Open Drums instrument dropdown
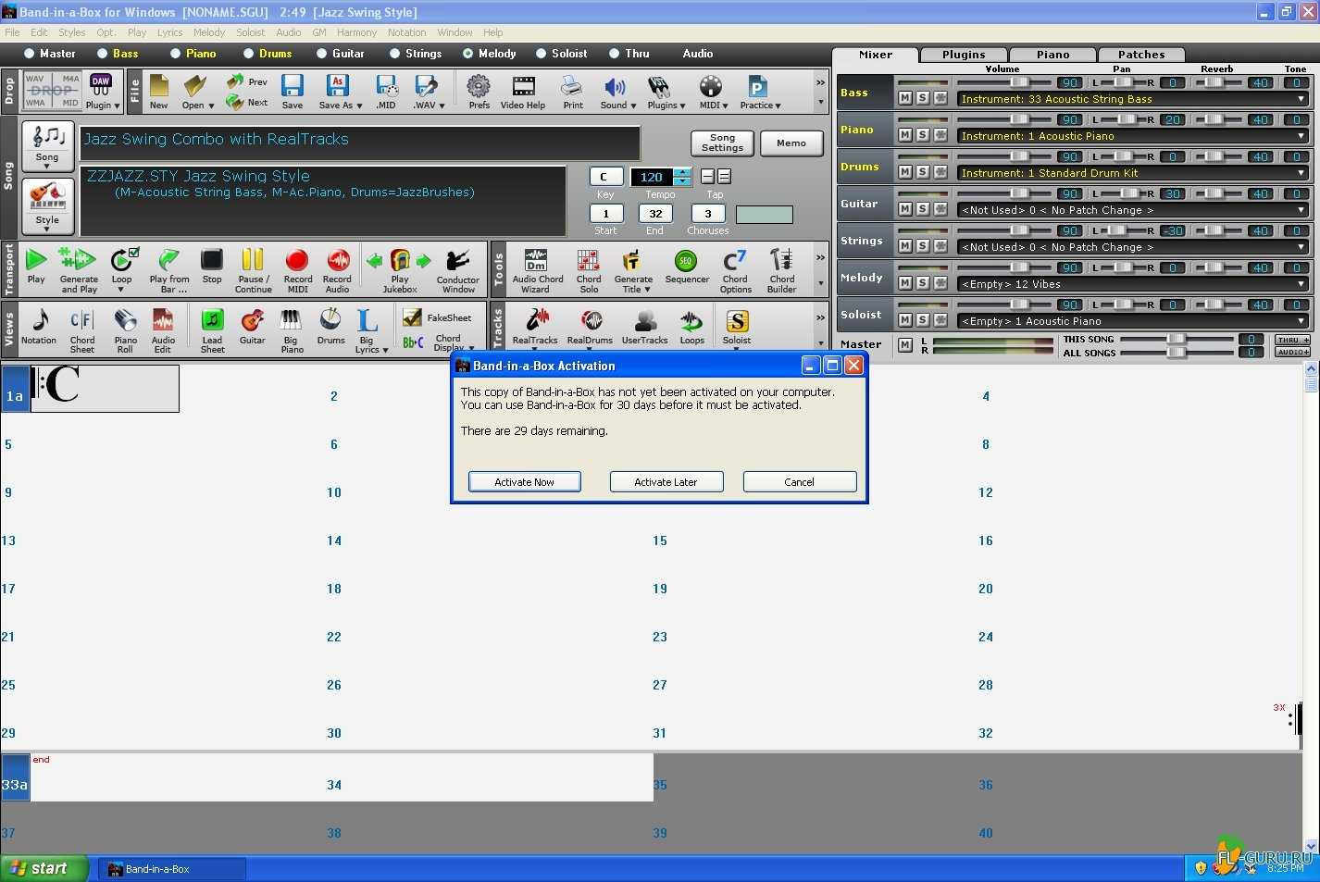This screenshot has width=1320, height=882. point(1301,173)
